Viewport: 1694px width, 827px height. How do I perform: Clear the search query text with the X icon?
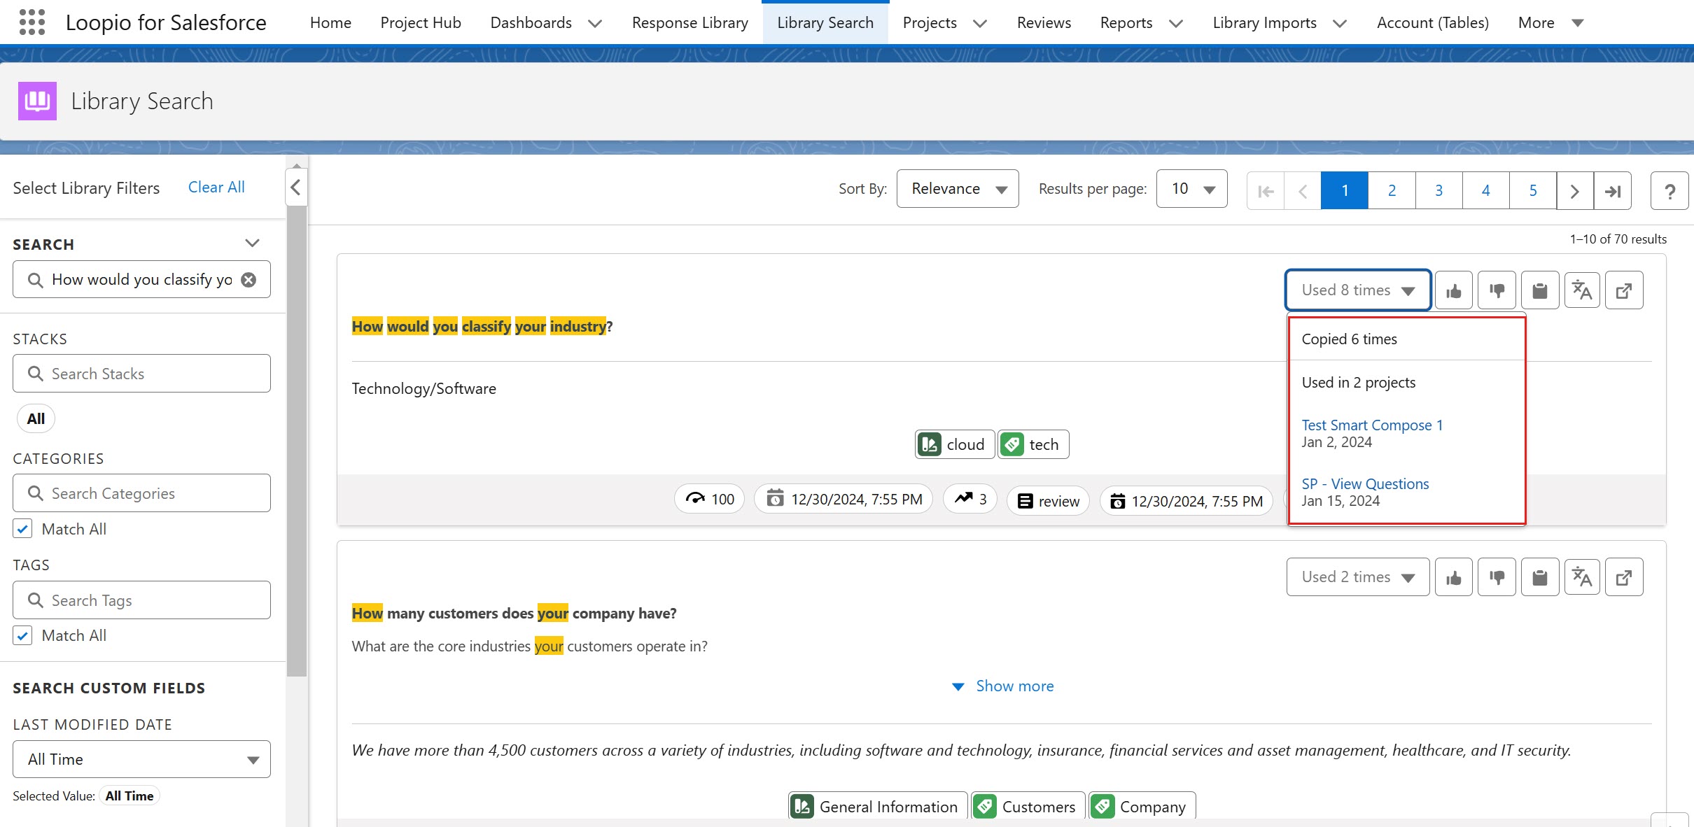(248, 280)
